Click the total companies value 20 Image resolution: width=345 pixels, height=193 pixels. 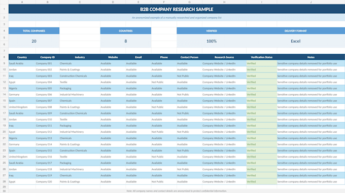34,41
